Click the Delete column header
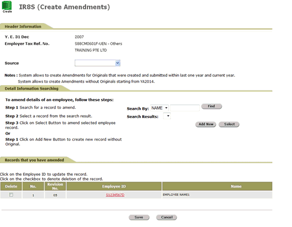 [11, 186]
